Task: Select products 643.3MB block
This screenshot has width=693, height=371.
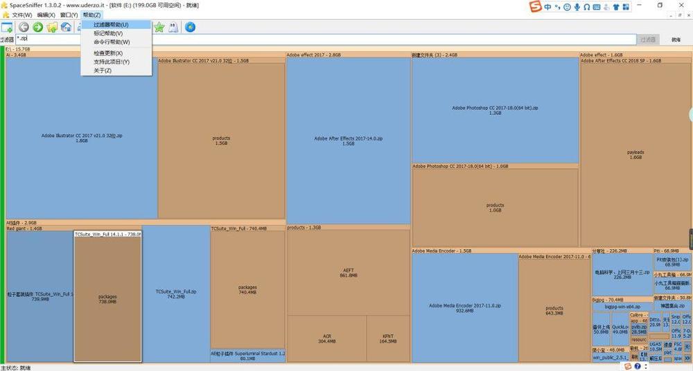Action: coord(554,311)
